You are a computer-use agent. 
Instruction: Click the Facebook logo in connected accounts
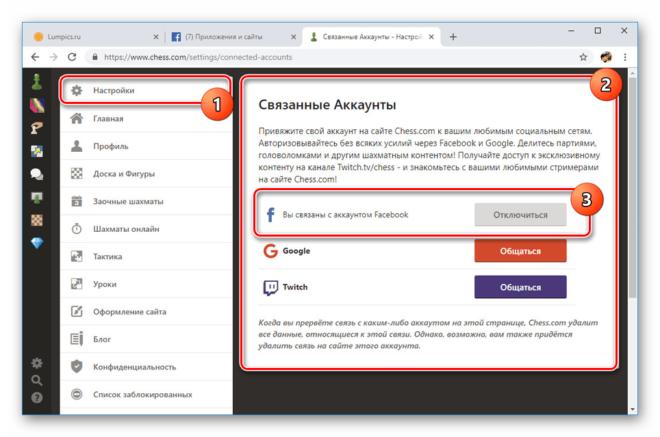(270, 215)
